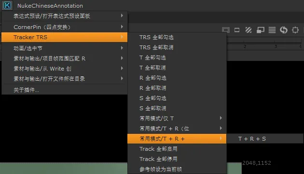This screenshot has height=174, width=304.
Task: Click the square-with-handles pause icon
Action: click(295, 30)
